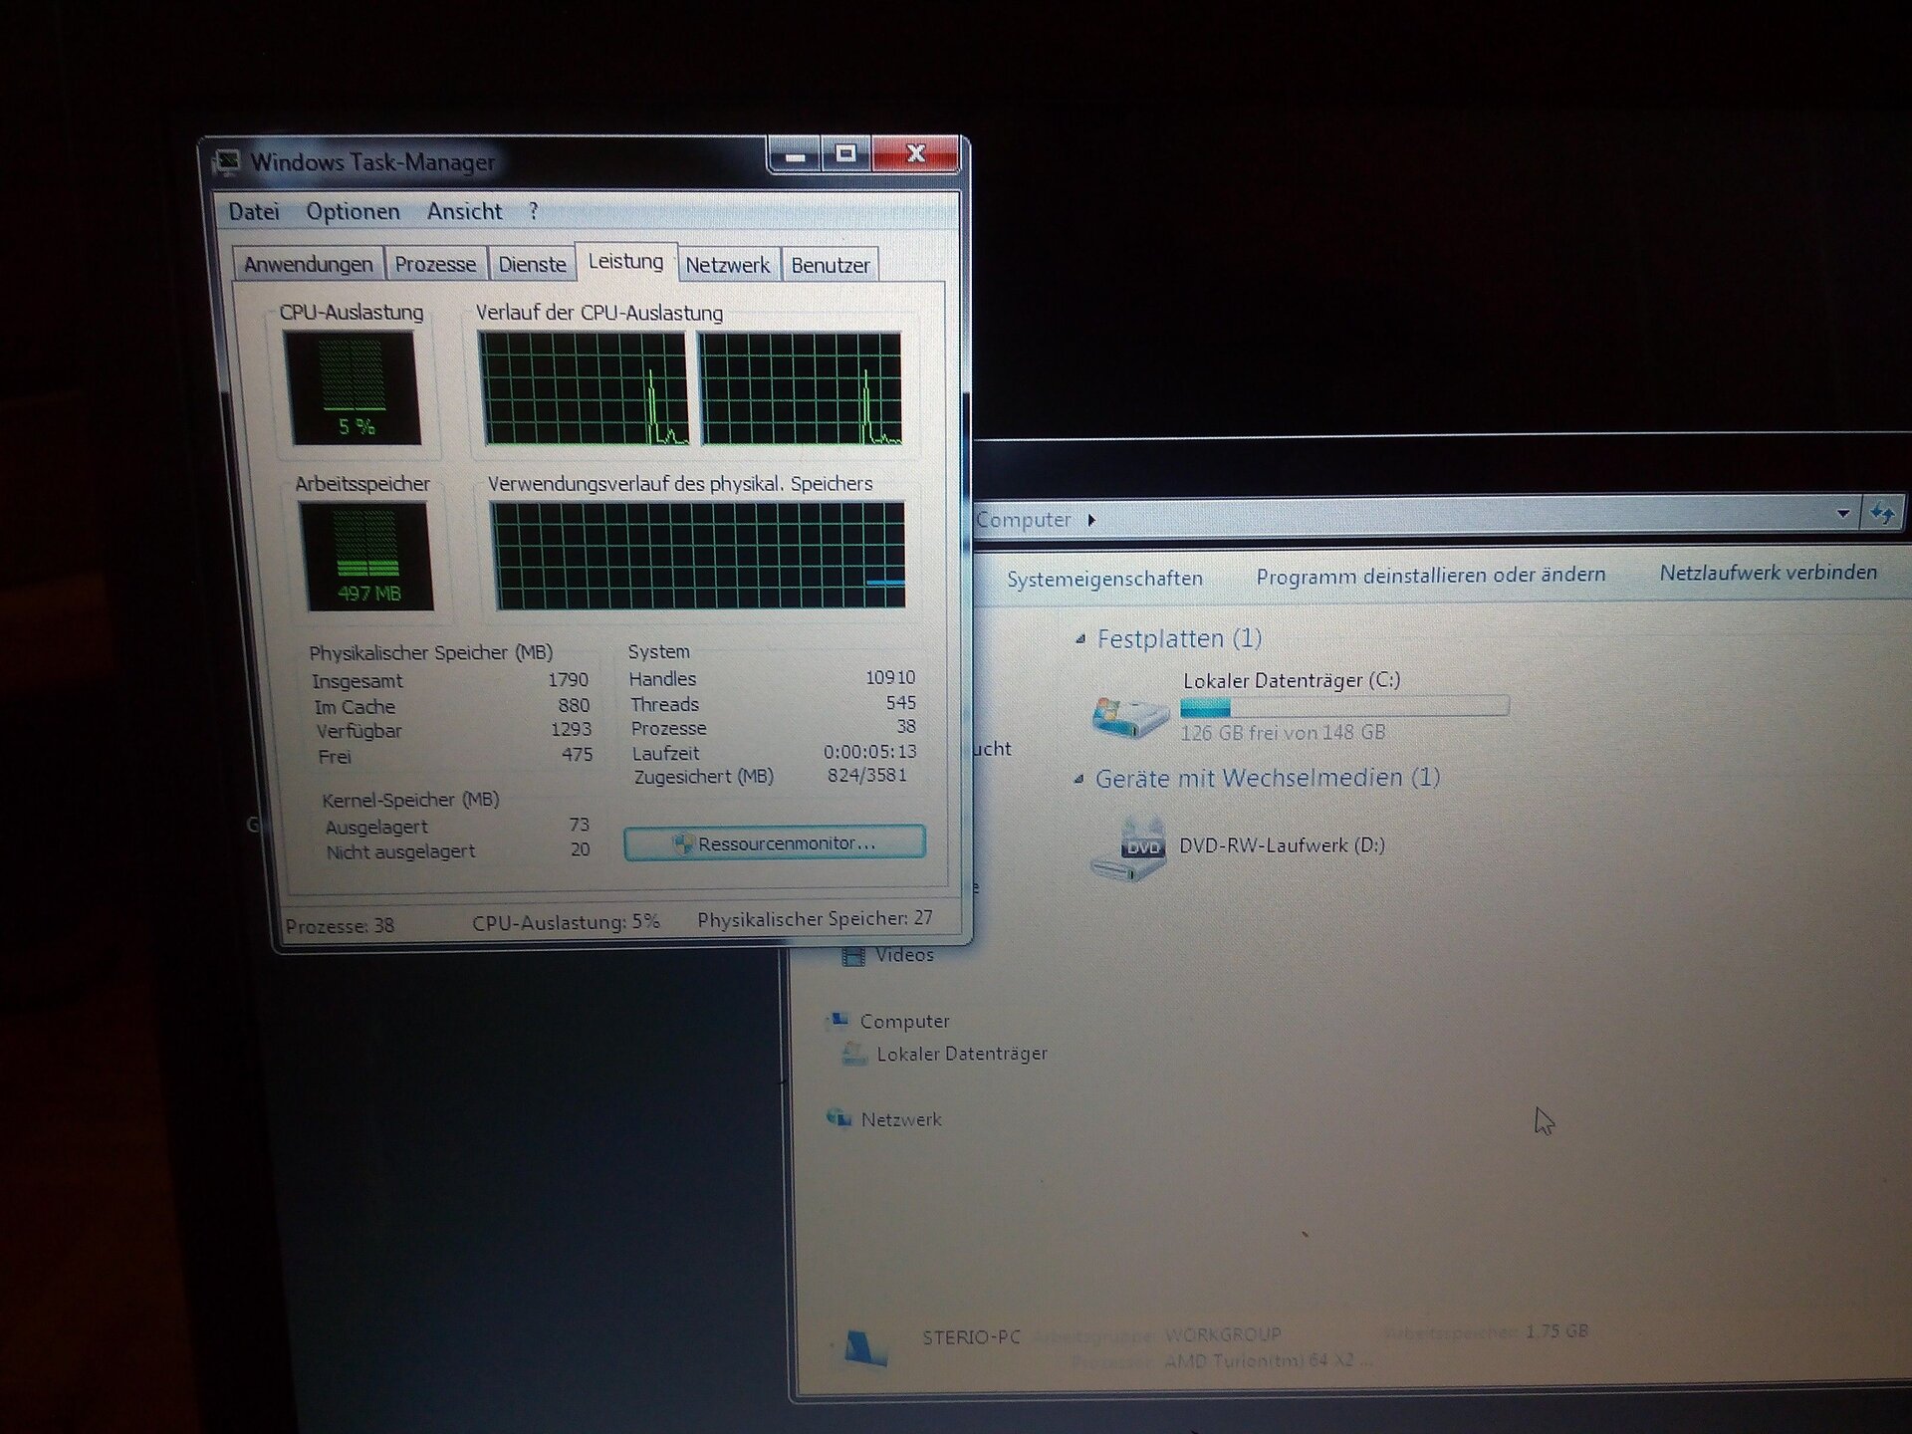Screen dimensions: 1912x1434
Task: Click the Nicht ausgelagert 20 value
Action: (580, 849)
